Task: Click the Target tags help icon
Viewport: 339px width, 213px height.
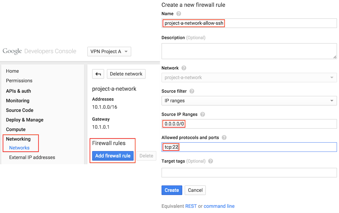Action: pos(211,161)
